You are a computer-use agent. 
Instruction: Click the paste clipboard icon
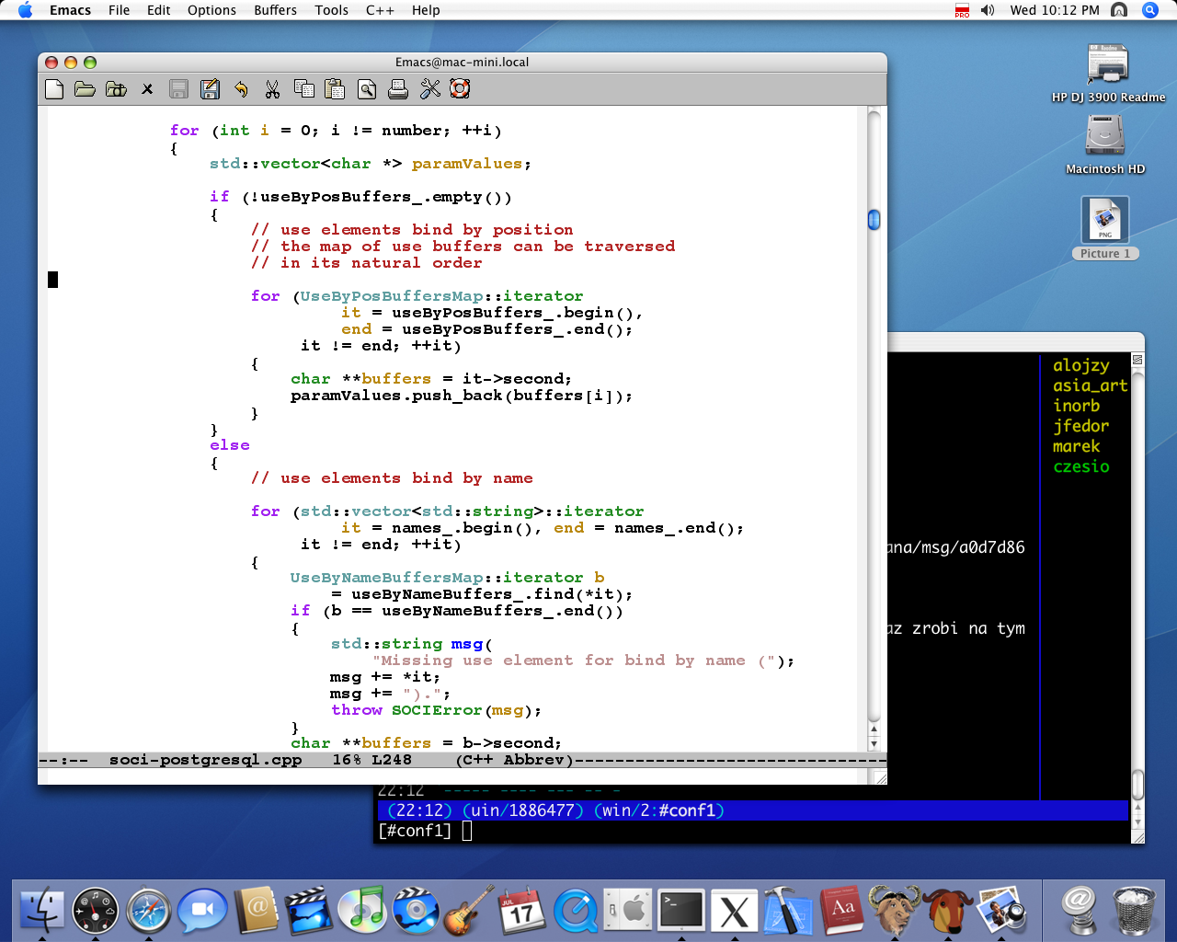click(335, 89)
